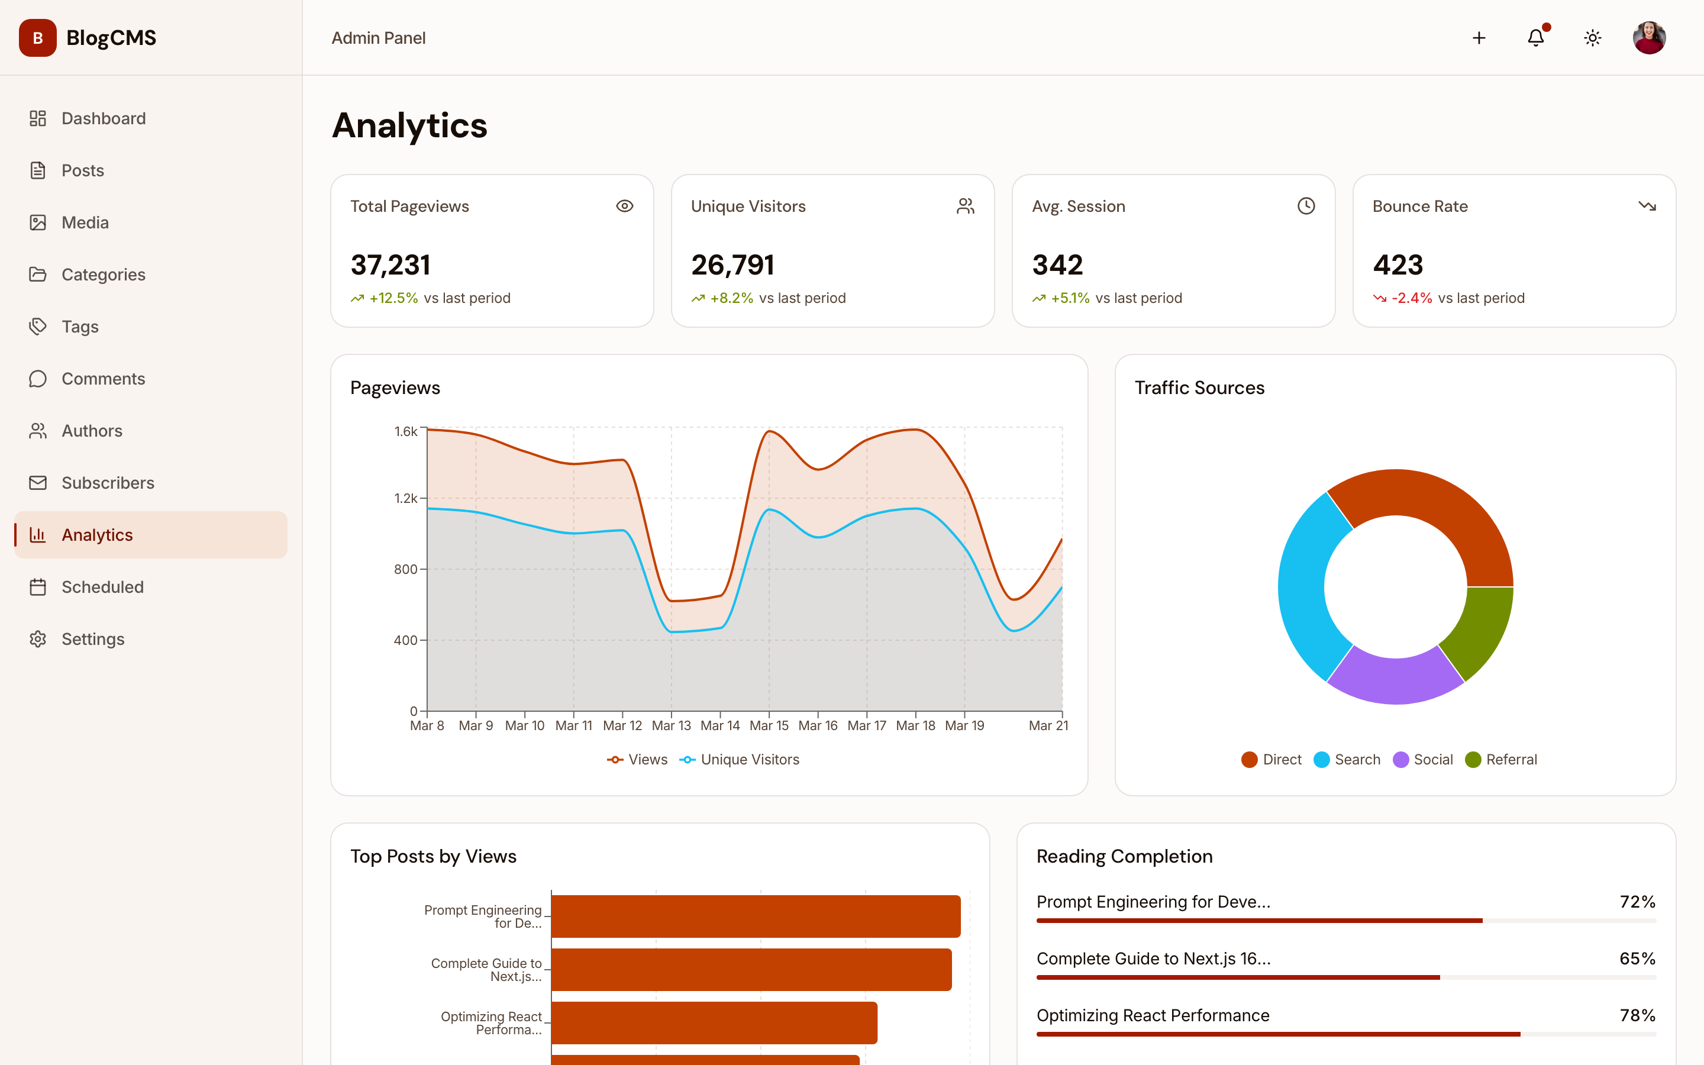Navigate to Subscribers
This screenshot has width=1704, height=1065.
(x=108, y=482)
